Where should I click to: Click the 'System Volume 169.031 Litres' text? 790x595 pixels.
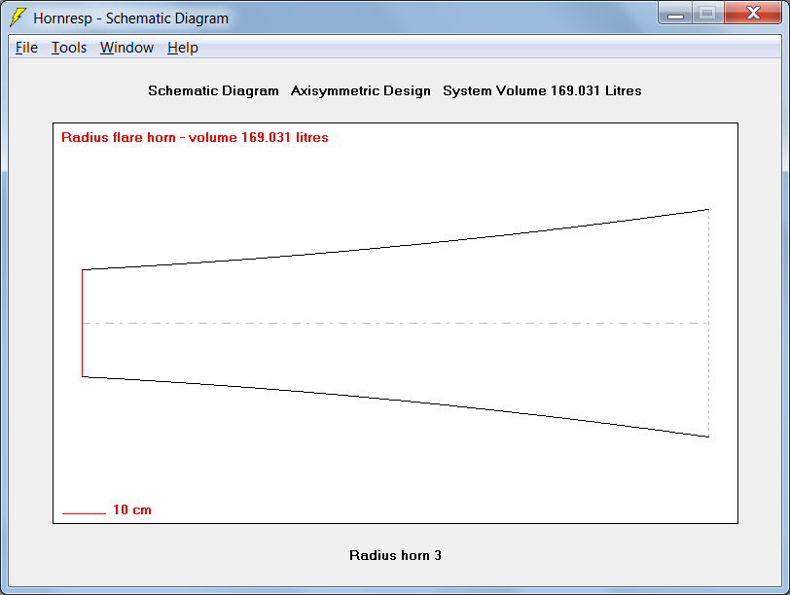(542, 90)
